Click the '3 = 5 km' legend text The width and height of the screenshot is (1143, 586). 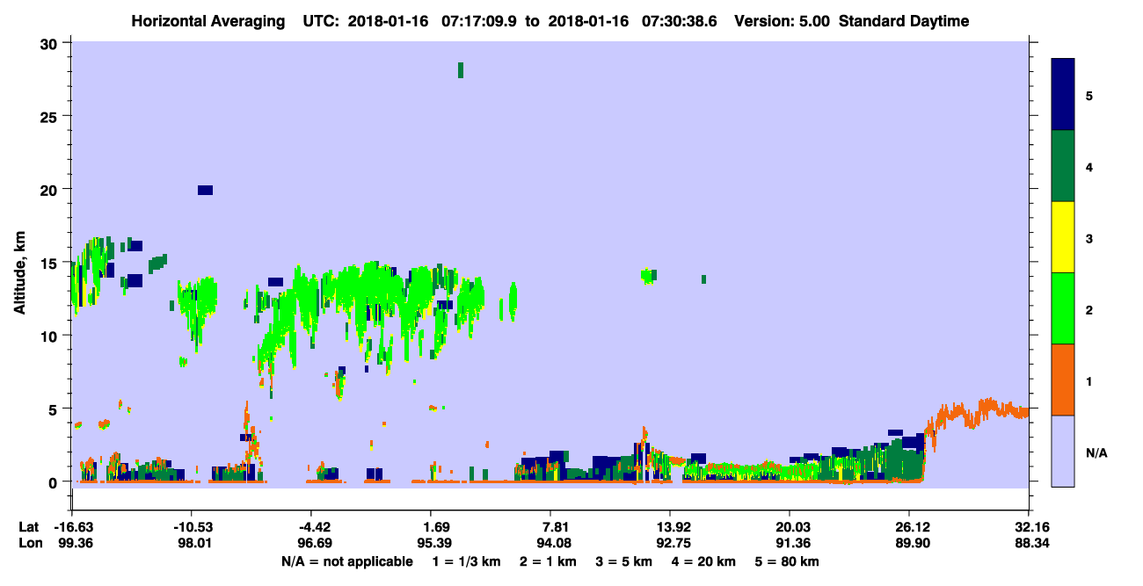click(x=625, y=561)
